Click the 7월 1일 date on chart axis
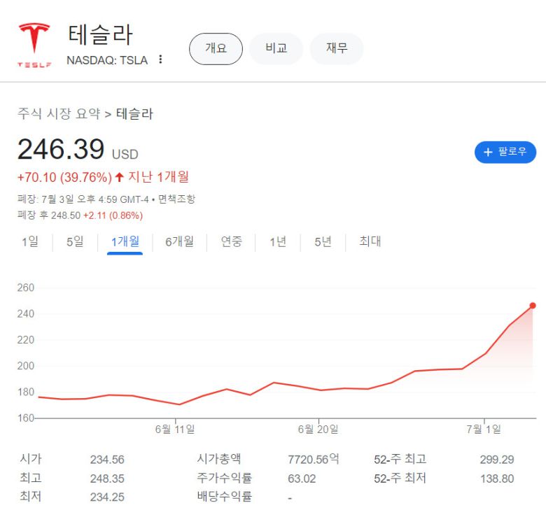Screen dimensions: 546x510 coord(484,430)
